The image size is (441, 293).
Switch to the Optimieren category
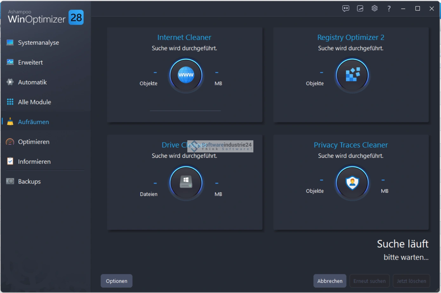click(x=34, y=142)
